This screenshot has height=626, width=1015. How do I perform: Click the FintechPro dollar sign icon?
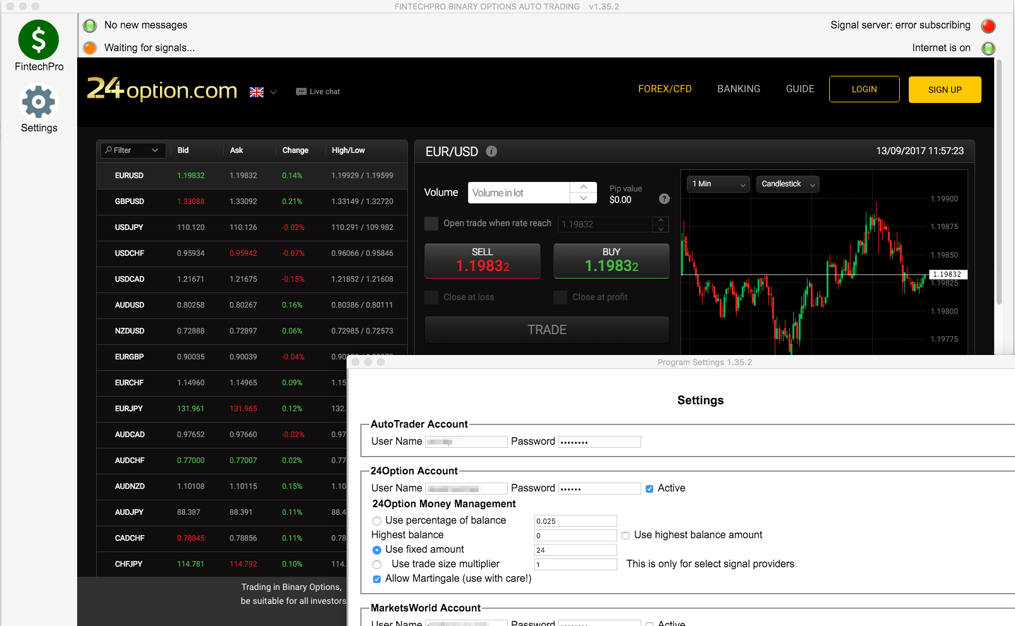tap(39, 40)
